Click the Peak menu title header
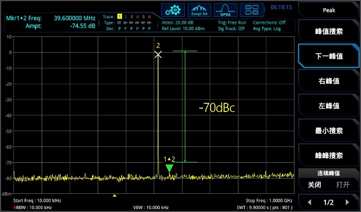Screen dimensions: 361x212 click(329, 10)
